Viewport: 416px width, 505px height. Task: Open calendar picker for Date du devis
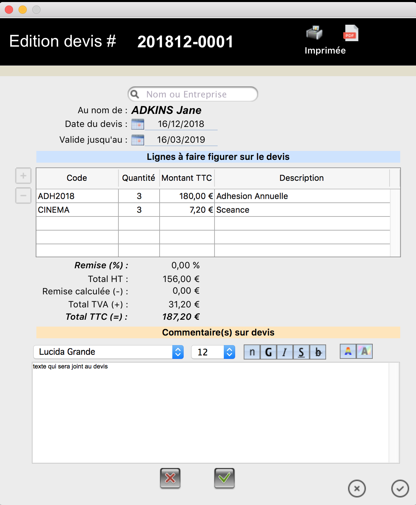tap(138, 124)
